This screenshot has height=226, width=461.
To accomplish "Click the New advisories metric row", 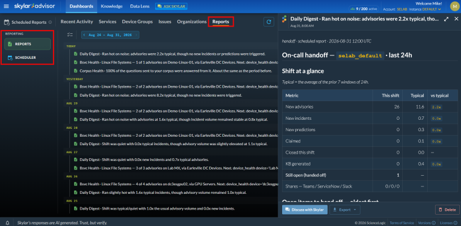I will [x=370, y=107].
